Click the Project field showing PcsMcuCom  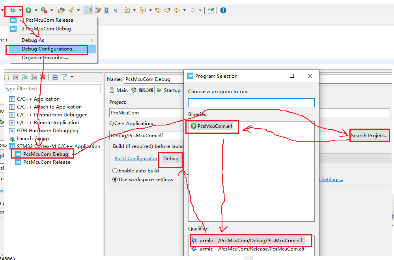pos(147,113)
